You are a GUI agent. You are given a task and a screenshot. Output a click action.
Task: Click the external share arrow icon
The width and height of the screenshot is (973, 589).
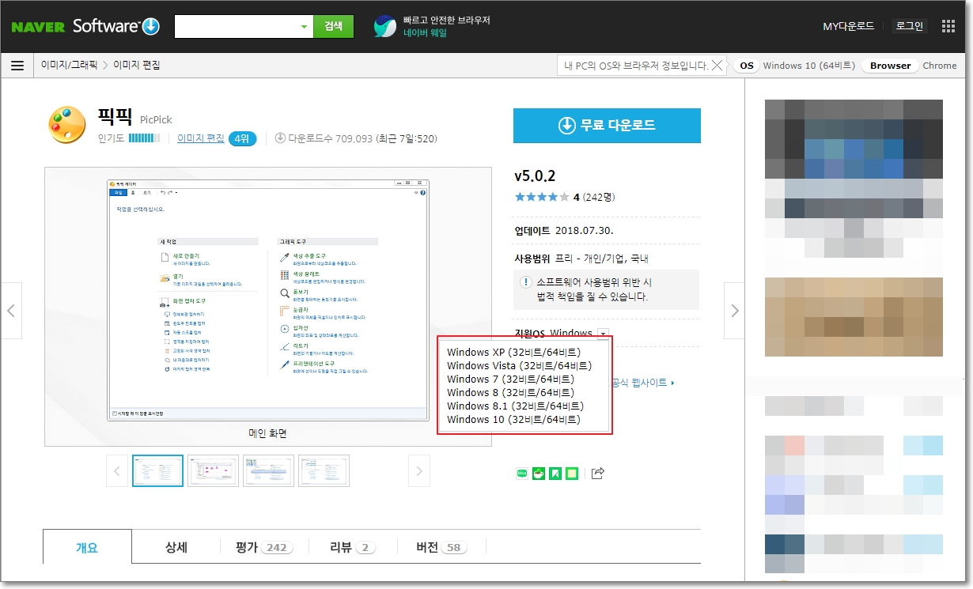tap(598, 473)
